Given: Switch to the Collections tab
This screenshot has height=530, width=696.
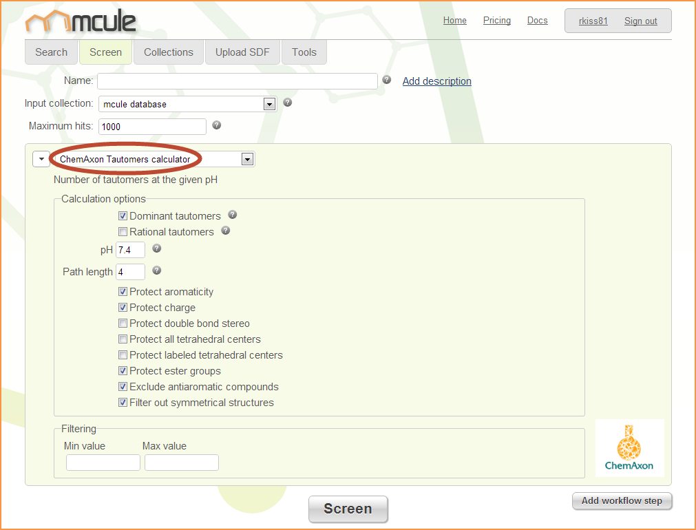Looking at the screenshot, I should [169, 52].
